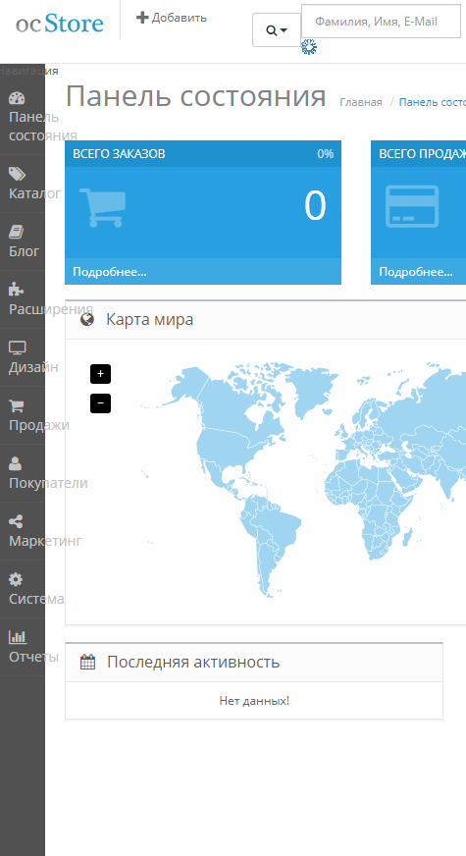Click the Нет данных! message
466x856 pixels.
click(x=254, y=701)
